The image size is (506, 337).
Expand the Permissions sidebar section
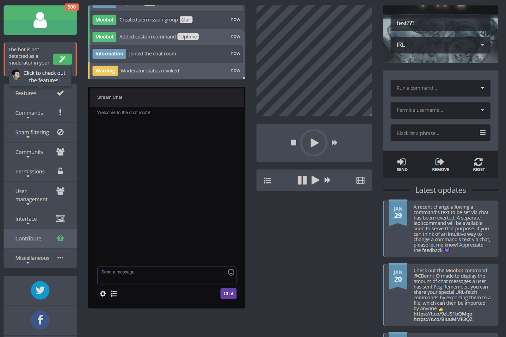click(x=40, y=172)
